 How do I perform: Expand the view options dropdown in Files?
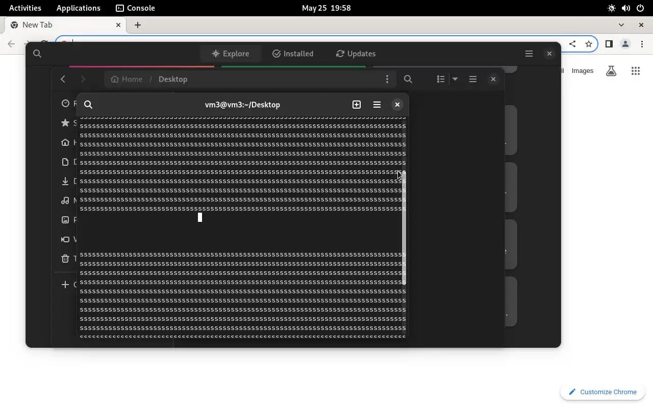pos(455,79)
